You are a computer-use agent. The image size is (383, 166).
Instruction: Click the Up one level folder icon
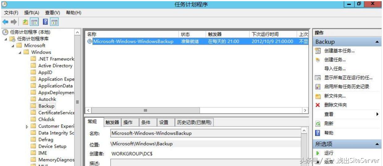coord(25,22)
